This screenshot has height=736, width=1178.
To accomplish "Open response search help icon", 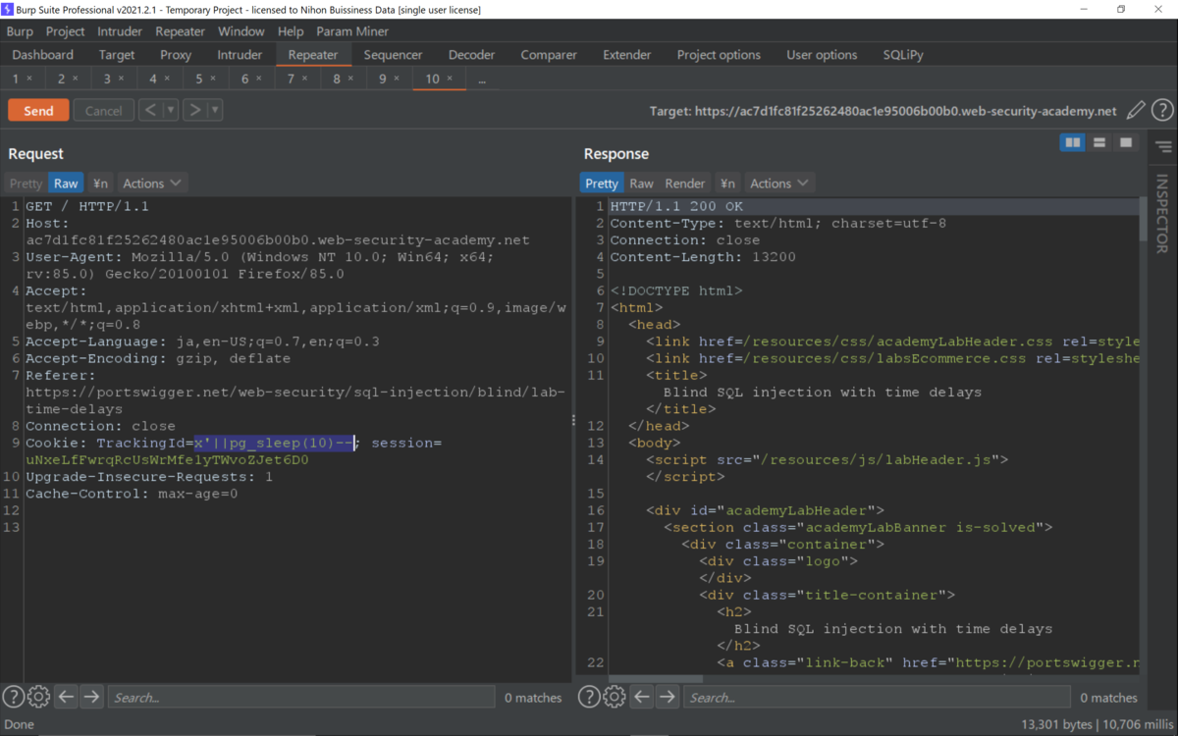I will 589,697.
